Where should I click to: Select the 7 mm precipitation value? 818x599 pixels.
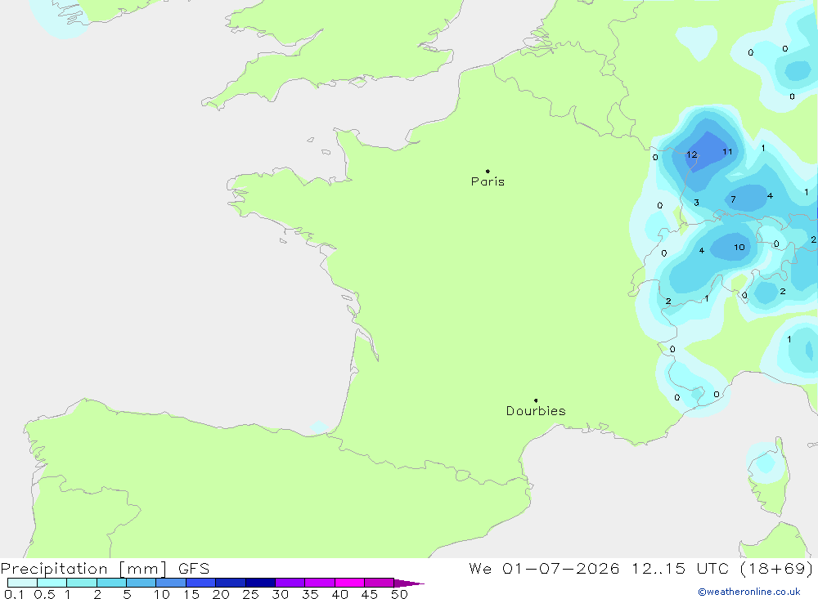[733, 199]
